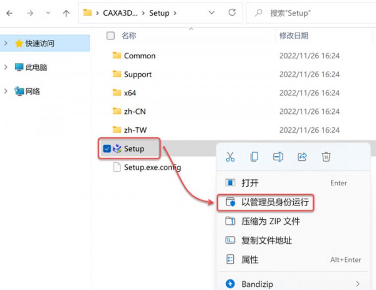The width and height of the screenshot is (376, 290).
Task: Refresh the current folder view
Action: click(232, 13)
